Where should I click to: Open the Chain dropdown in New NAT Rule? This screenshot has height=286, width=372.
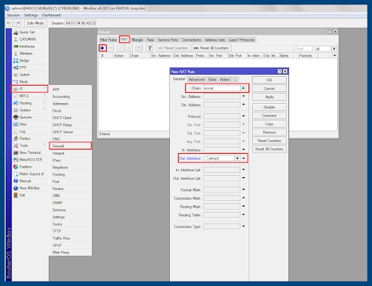(243, 88)
